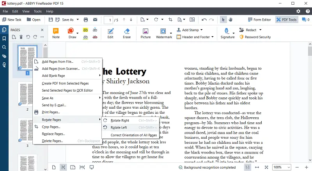312x171 pixels.
Task: Expand the Save As submenu in context menu
Action: (x=67, y=98)
